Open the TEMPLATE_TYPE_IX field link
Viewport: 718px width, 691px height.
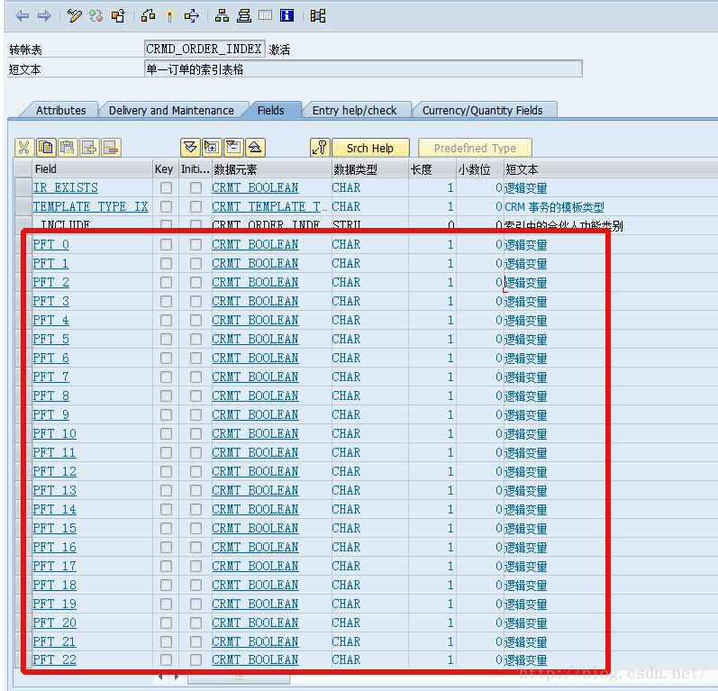pos(91,207)
